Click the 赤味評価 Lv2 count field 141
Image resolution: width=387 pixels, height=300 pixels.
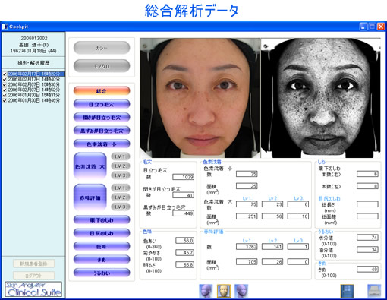tap(272, 247)
